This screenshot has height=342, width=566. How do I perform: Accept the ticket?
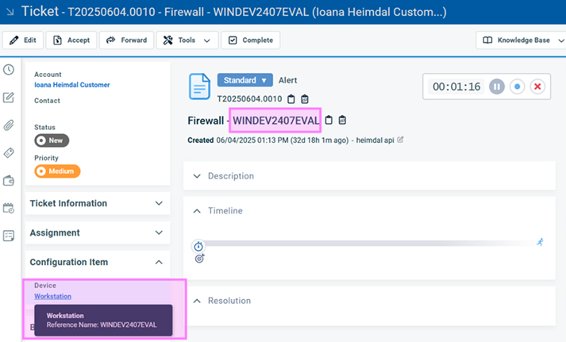pyautogui.click(x=71, y=40)
